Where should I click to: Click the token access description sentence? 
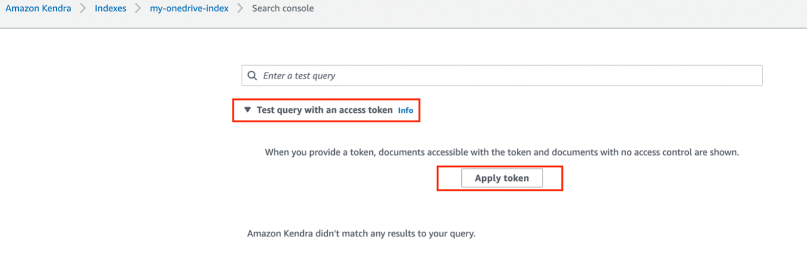502,152
